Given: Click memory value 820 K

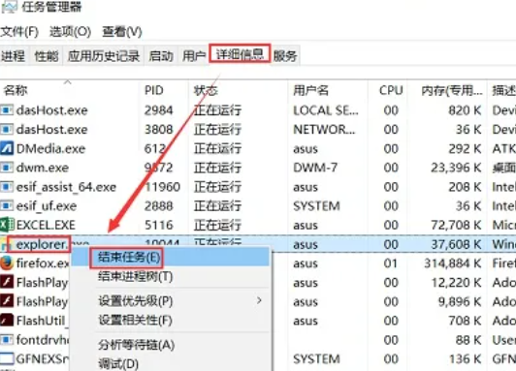Looking at the screenshot, I should [x=465, y=110].
